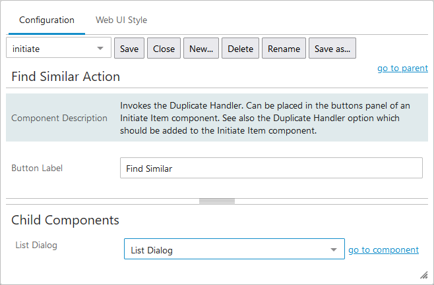Click the initiate text in configuration selector
434x285 pixels.
[x=26, y=49]
